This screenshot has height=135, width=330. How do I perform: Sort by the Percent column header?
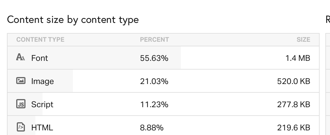[x=154, y=40]
